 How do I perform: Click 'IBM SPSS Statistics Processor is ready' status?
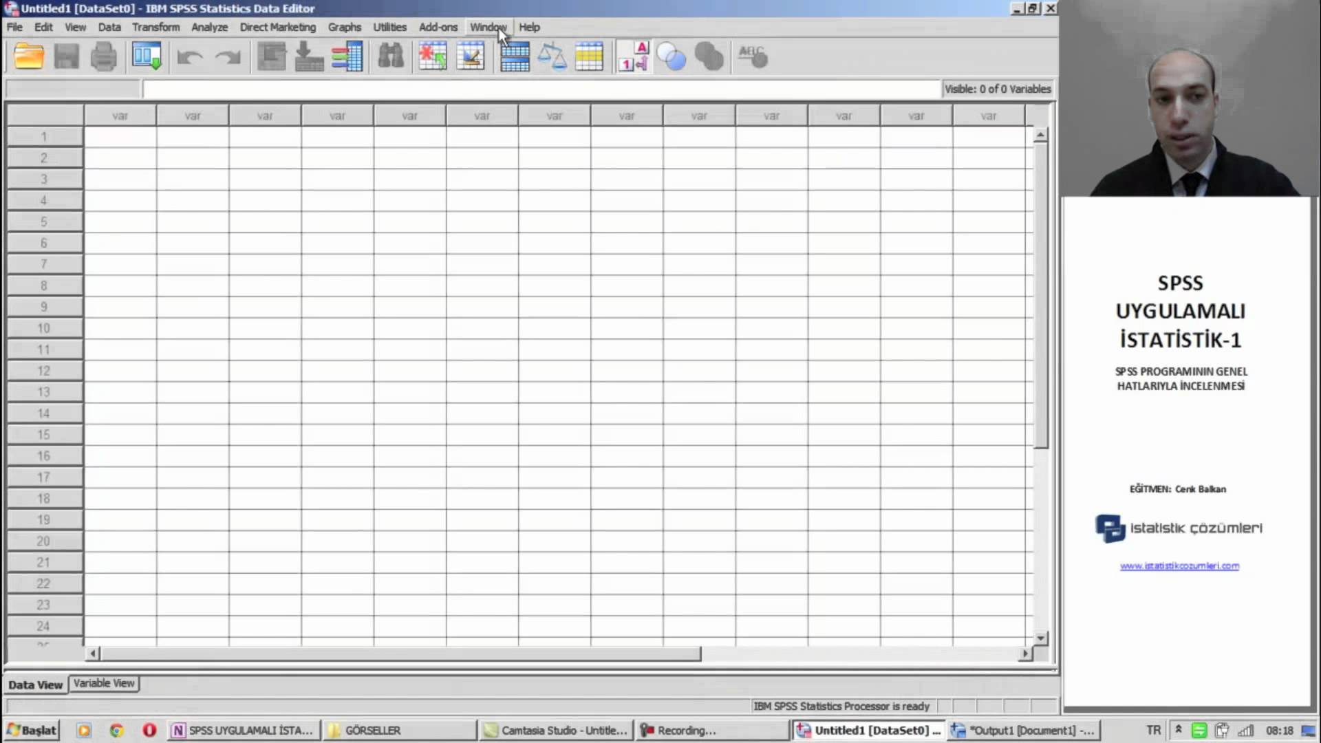click(841, 706)
